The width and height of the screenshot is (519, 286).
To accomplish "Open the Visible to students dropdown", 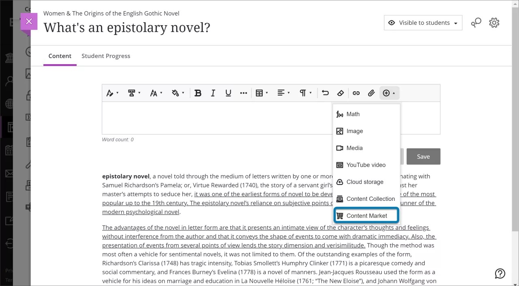I will 423,23.
